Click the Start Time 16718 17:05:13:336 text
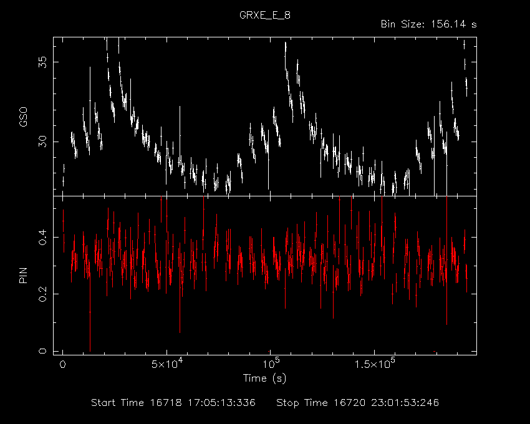The height and width of the screenshot is (424, 530). (x=173, y=403)
